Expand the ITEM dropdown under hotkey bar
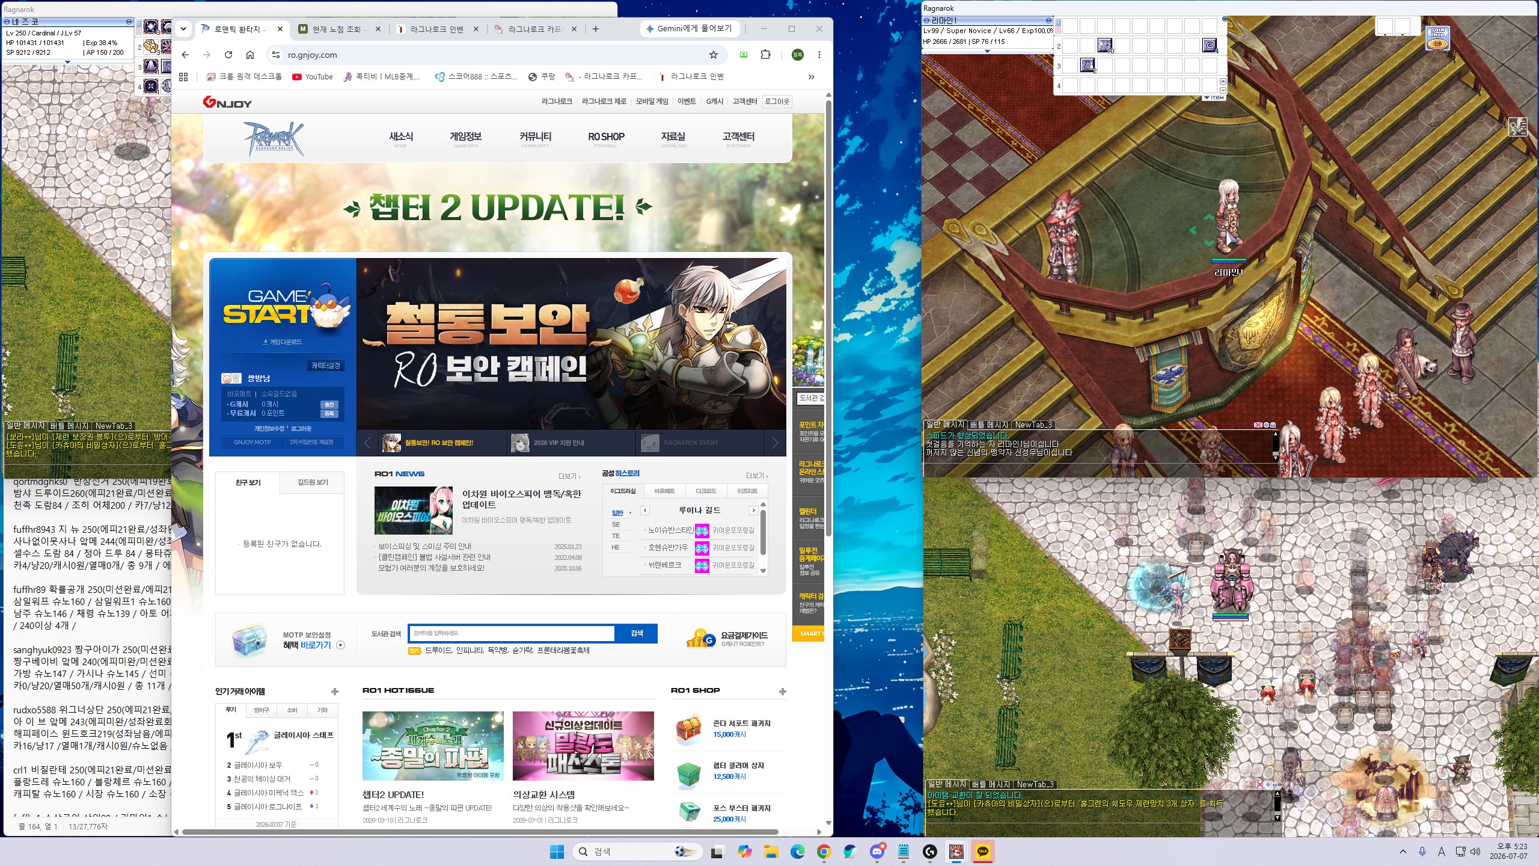 coord(1214,97)
